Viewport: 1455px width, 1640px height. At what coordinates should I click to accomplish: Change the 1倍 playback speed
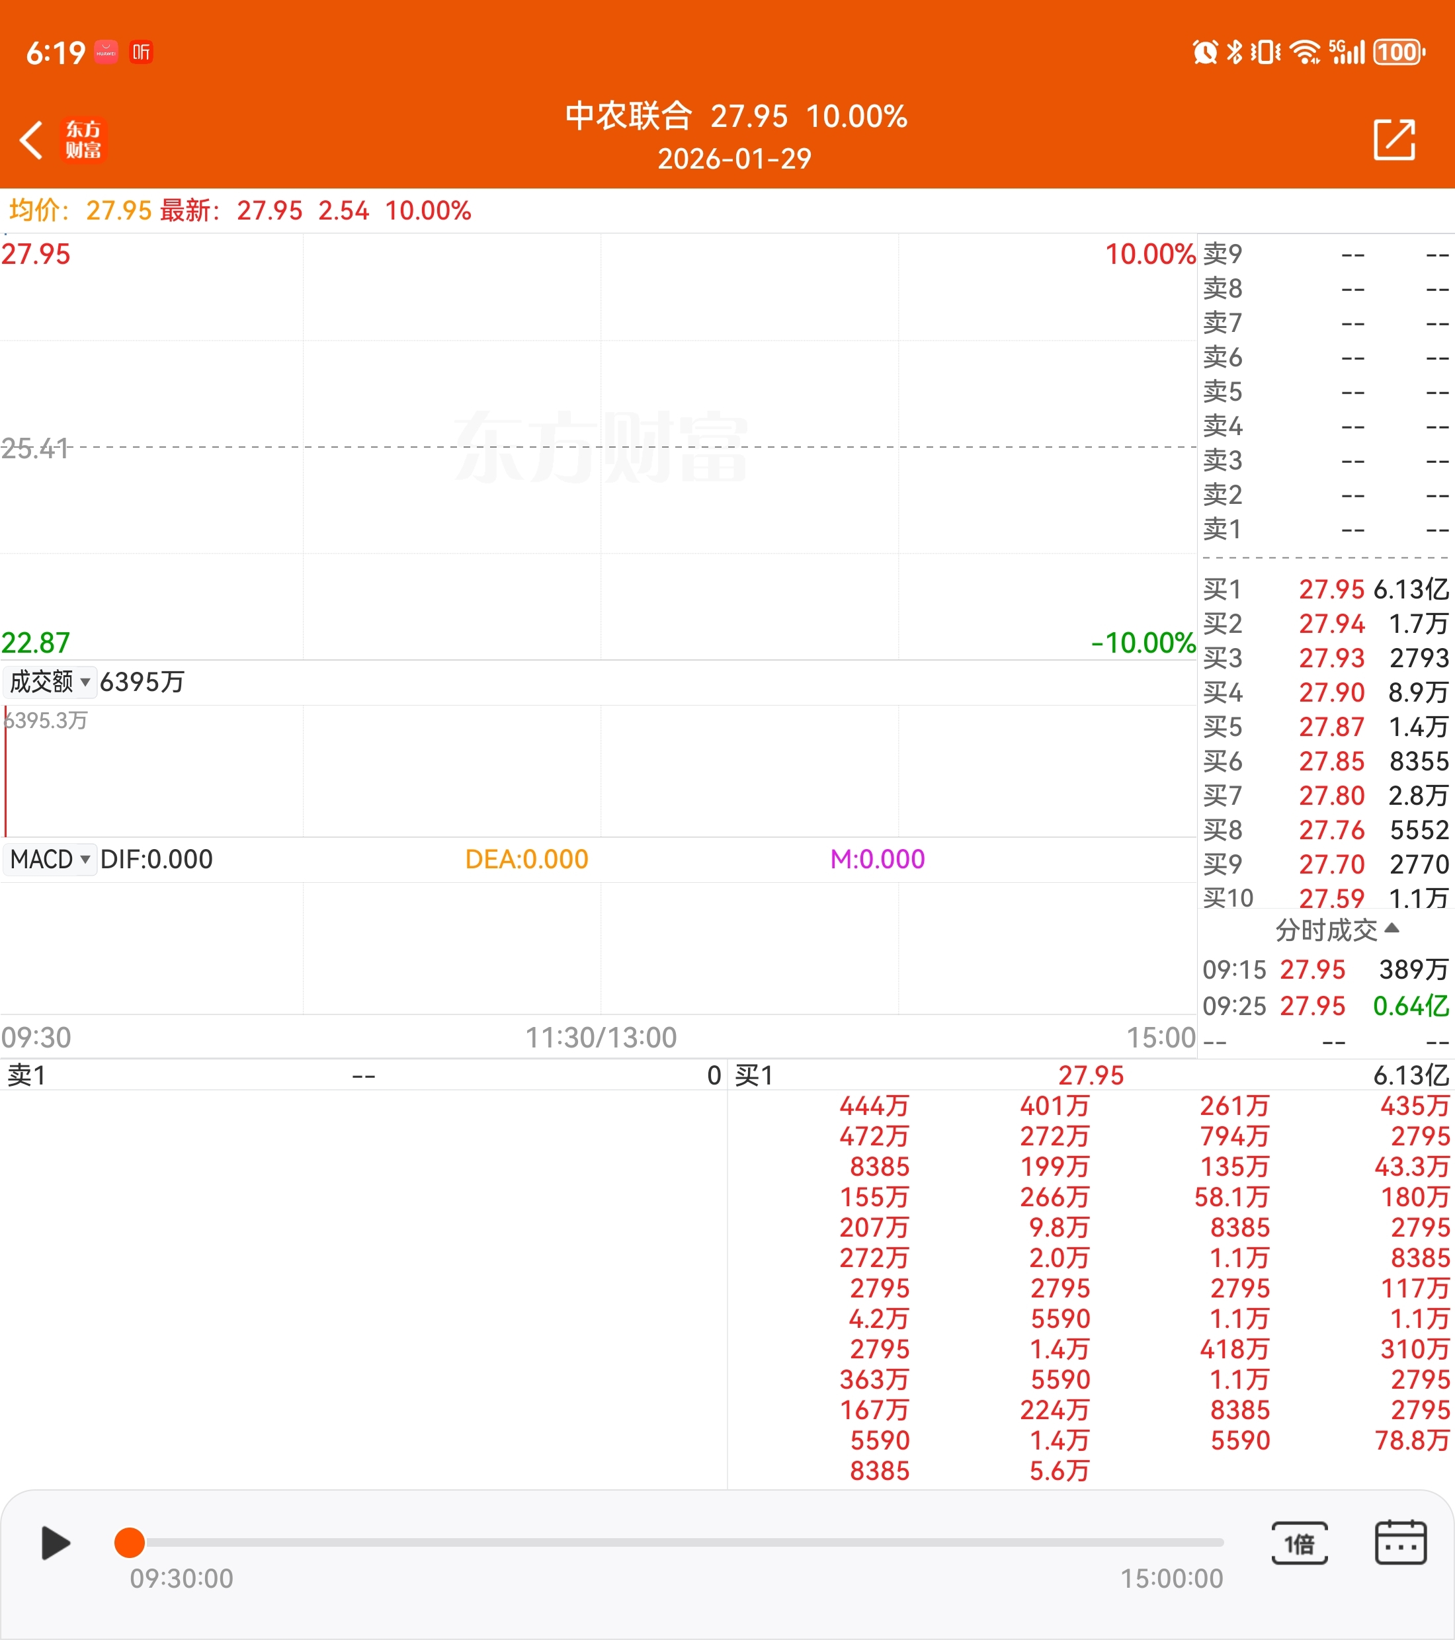pyautogui.click(x=1300, y=1542)
